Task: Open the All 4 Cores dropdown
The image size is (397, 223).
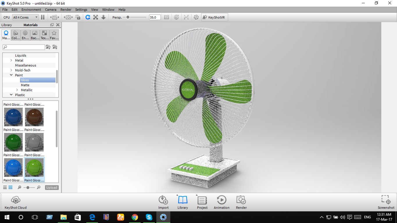Action: [26, 17]
